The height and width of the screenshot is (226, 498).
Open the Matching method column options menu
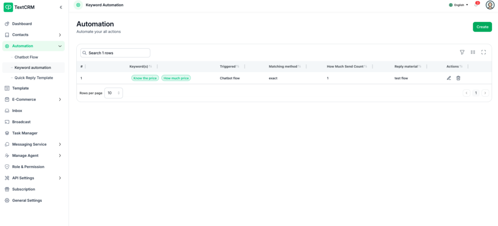pyautogui.click(x=306, y=67)
